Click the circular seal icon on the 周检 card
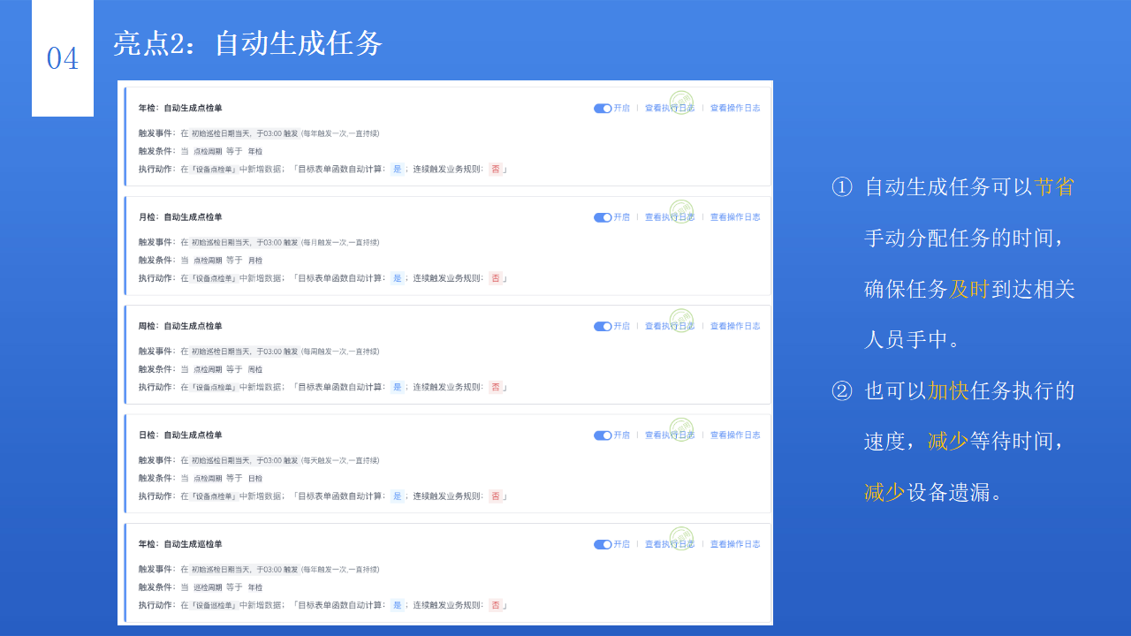Screen dimensions: 1131x636 tap(680, 322)
